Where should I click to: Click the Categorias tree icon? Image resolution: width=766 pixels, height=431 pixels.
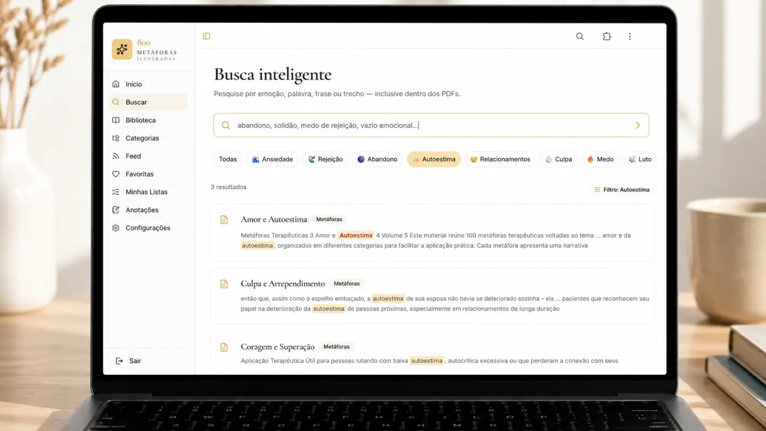pyautogui.click(x=115, y=138)
